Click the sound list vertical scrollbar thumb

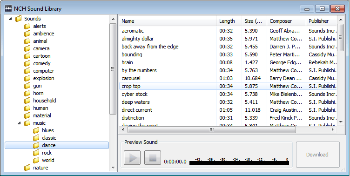pos(340,37)
